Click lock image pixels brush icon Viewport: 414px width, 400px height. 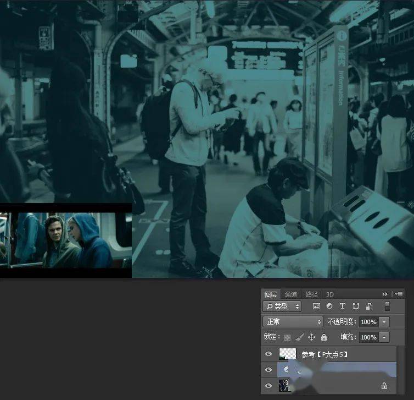pyautogui.click(x=299, y=337)
